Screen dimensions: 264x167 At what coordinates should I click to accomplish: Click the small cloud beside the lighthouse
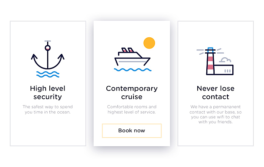coord(225,60)
